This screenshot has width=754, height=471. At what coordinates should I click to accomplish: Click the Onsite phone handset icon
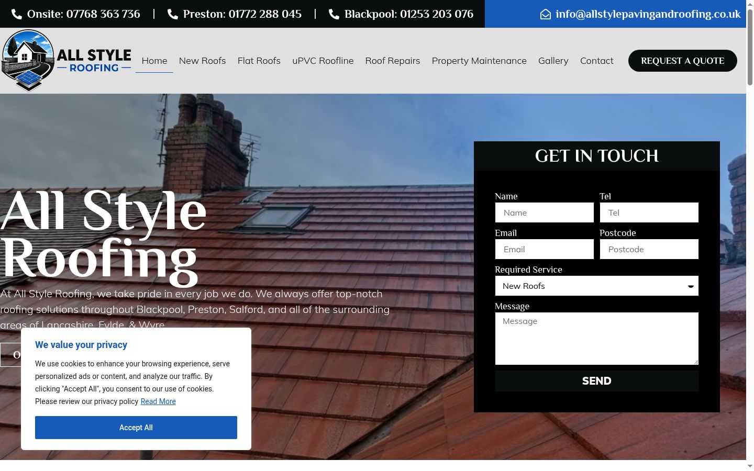[x=17, y=14]
